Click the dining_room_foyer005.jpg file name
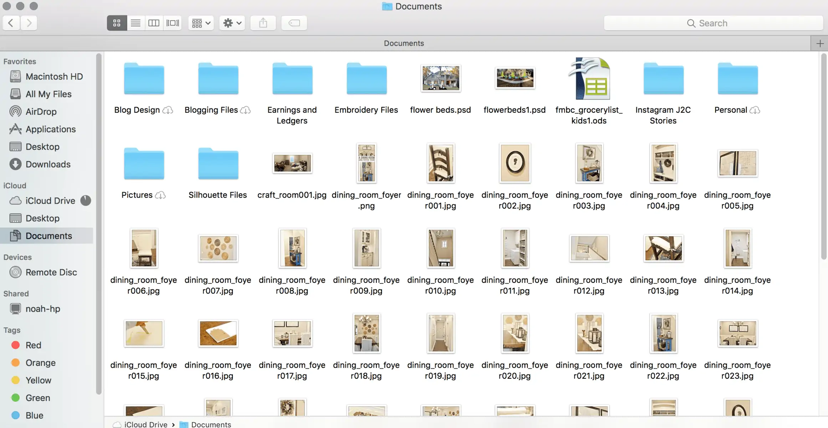This screenshot has height=428, width=828. (x=737, y=200)
